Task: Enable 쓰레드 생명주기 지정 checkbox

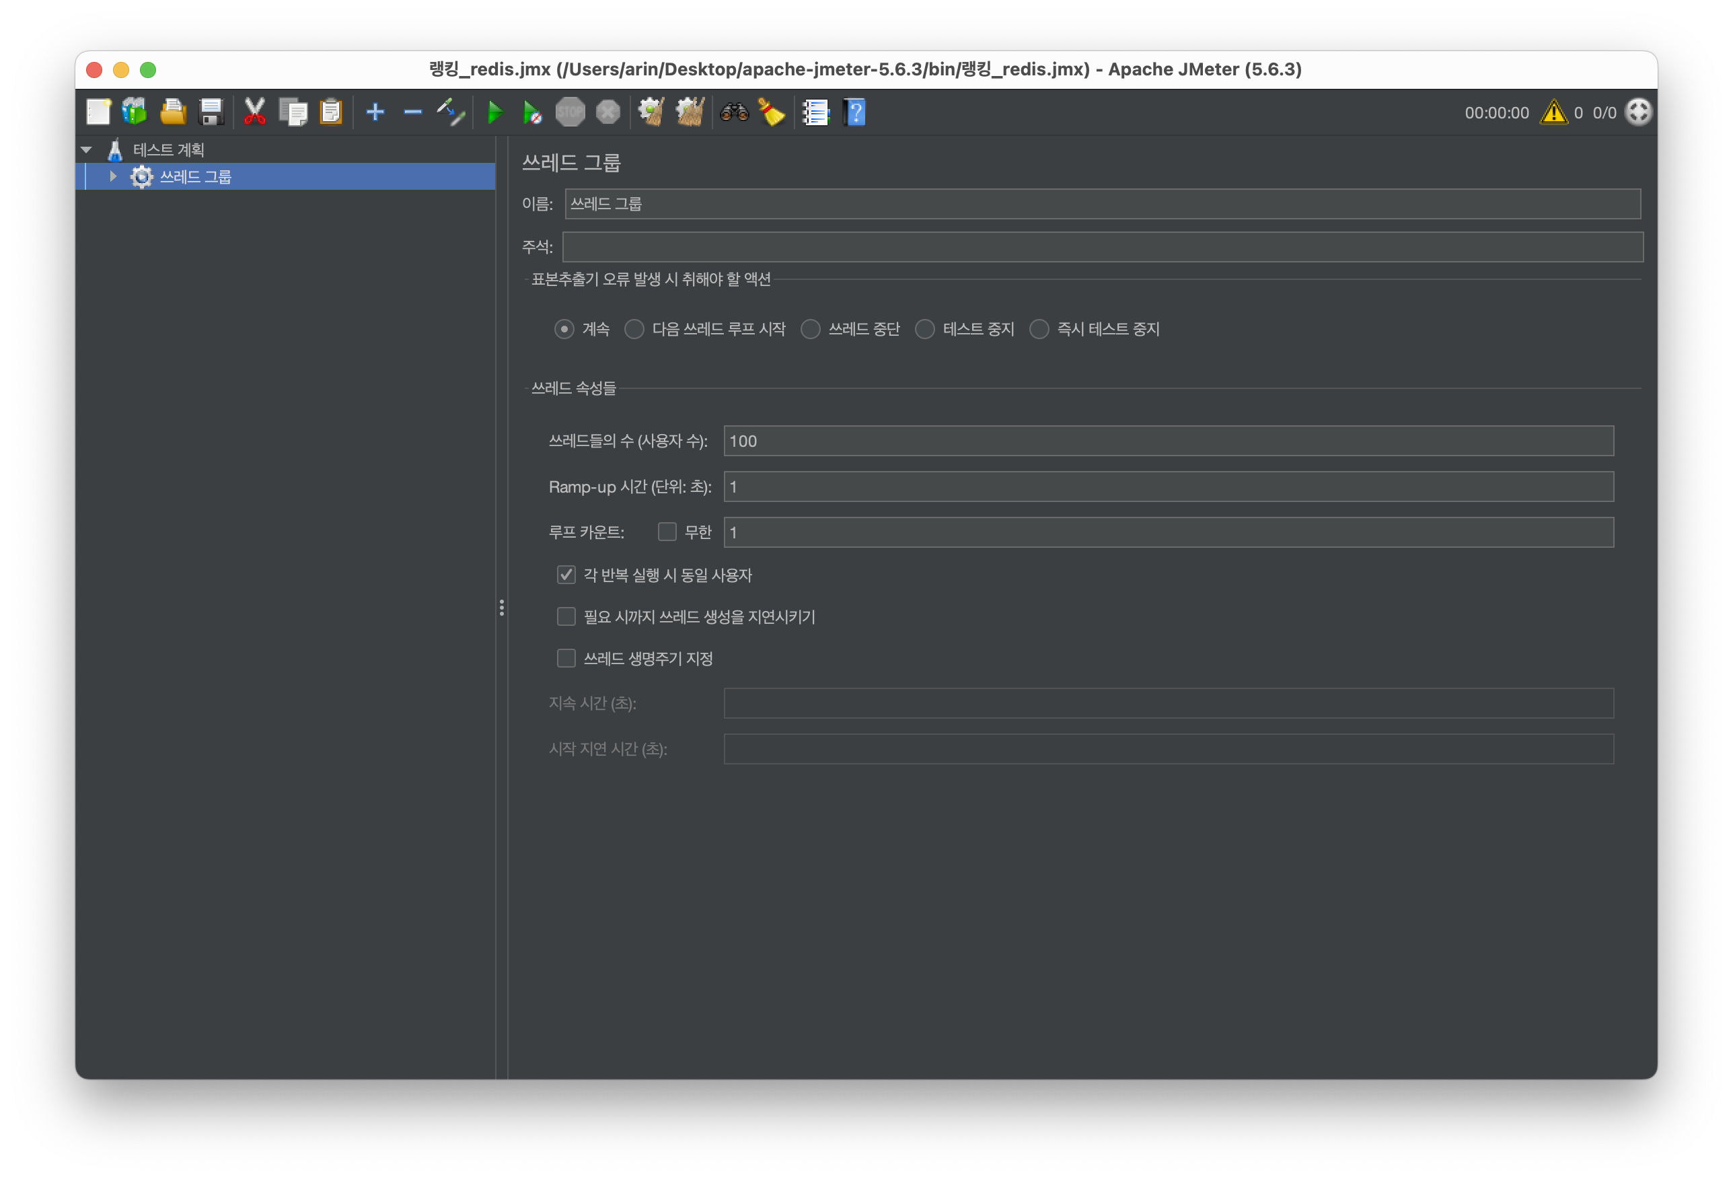Action: pos(566,659)
